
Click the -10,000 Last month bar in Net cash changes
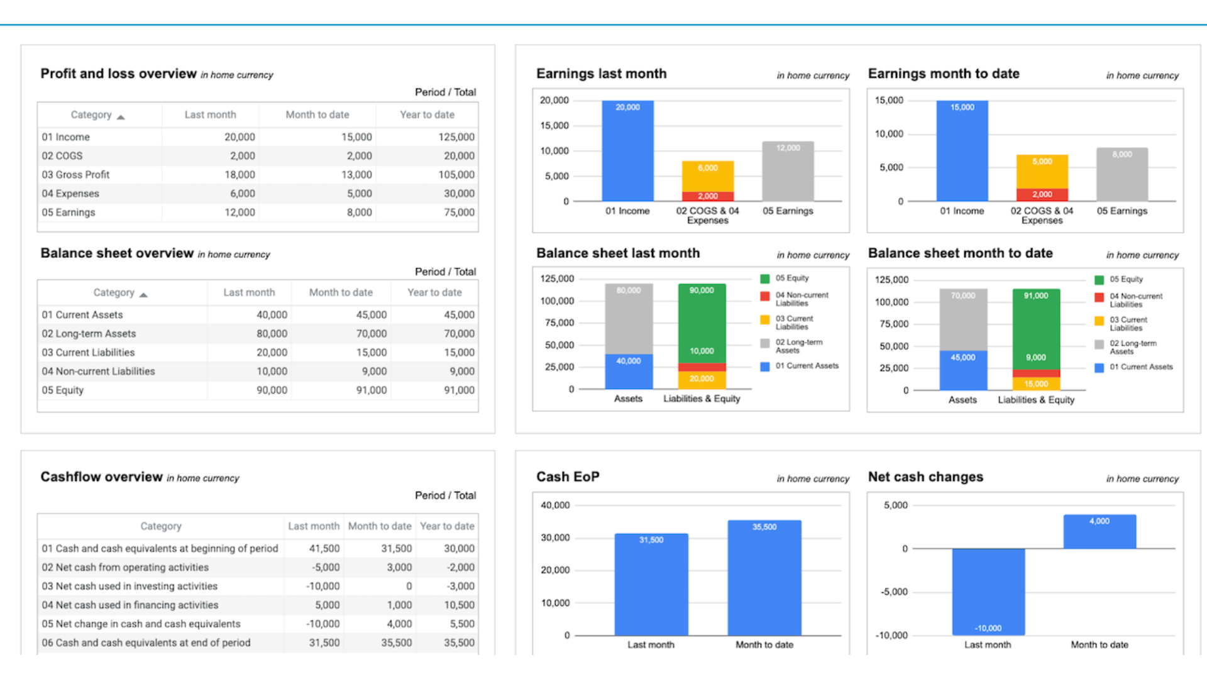[988, 591]
